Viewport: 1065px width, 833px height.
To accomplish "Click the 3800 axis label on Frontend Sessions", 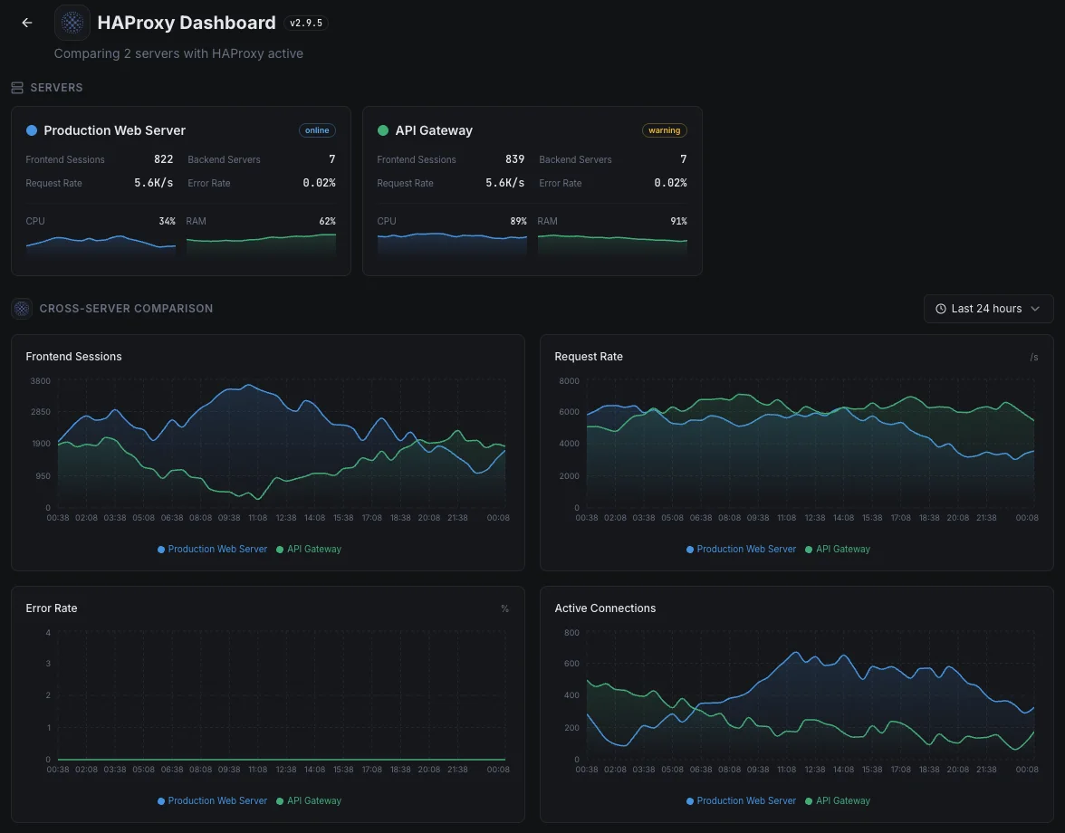I will coord(40,381).
